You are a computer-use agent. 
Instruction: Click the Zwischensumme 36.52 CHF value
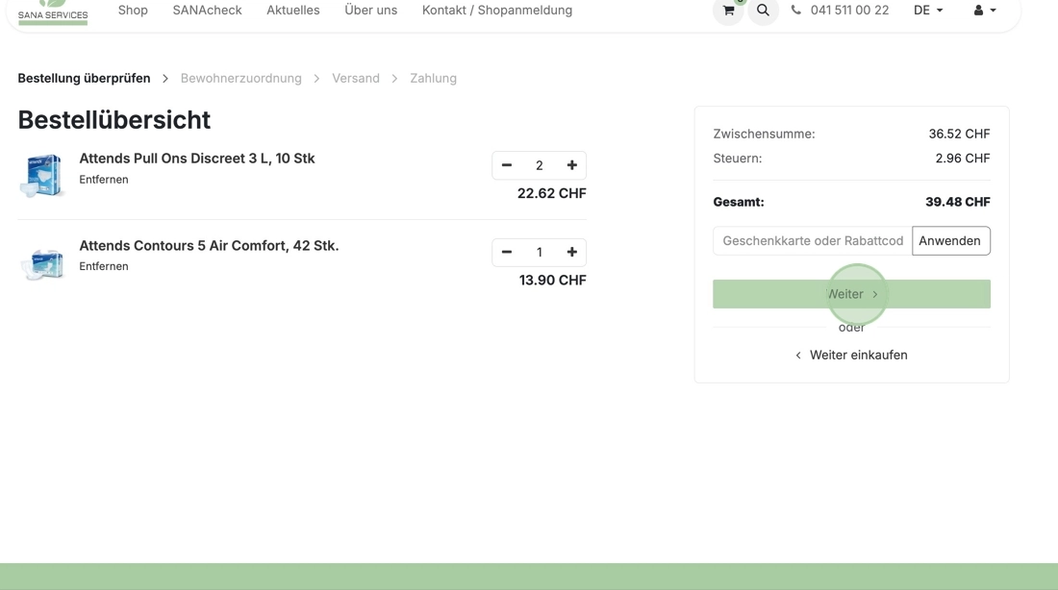pos(960,134)
